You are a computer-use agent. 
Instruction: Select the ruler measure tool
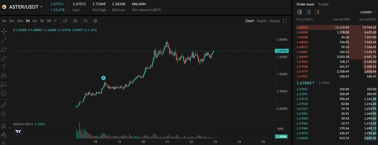click(x=4, y=105)
